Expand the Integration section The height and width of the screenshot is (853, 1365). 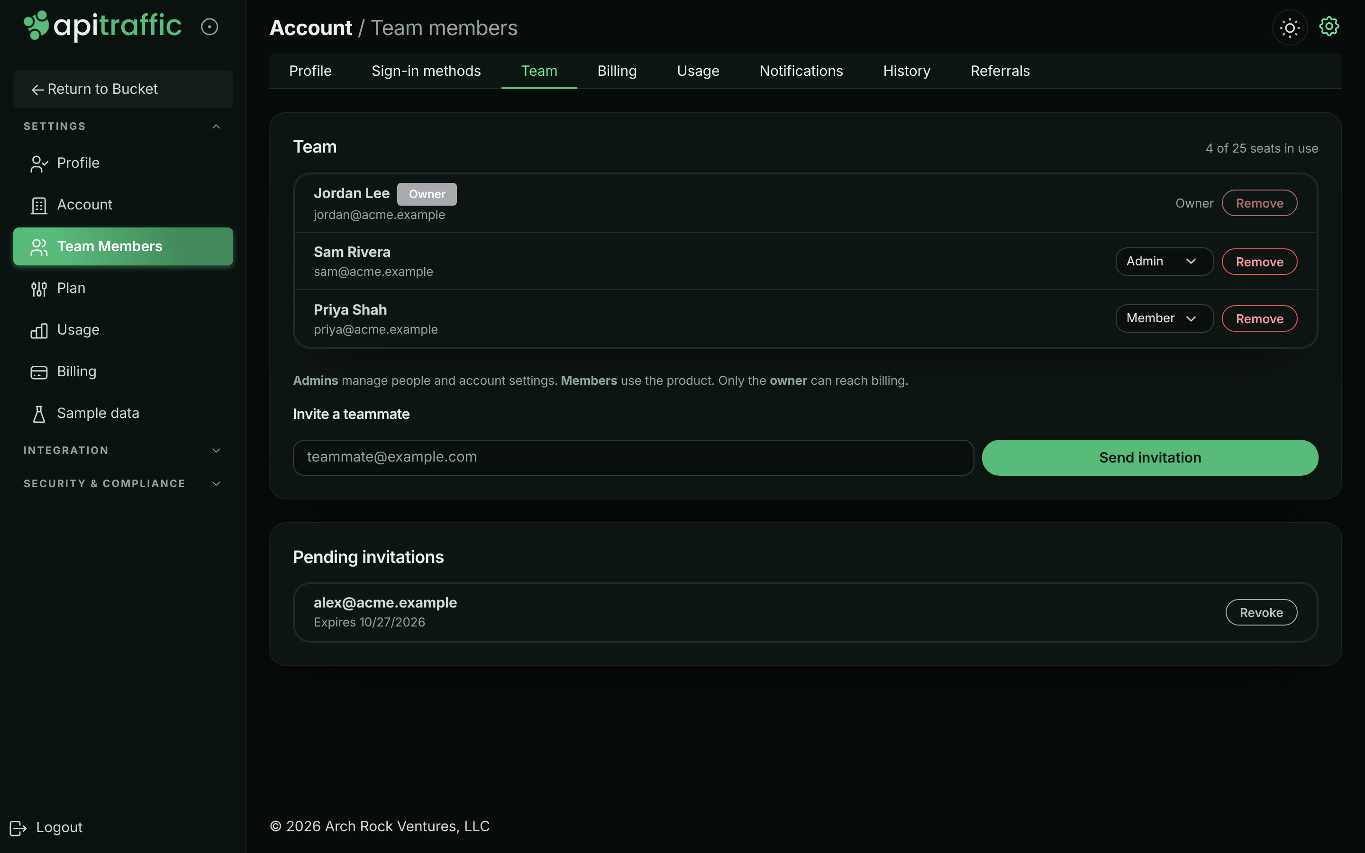click(x=216, y=450)
